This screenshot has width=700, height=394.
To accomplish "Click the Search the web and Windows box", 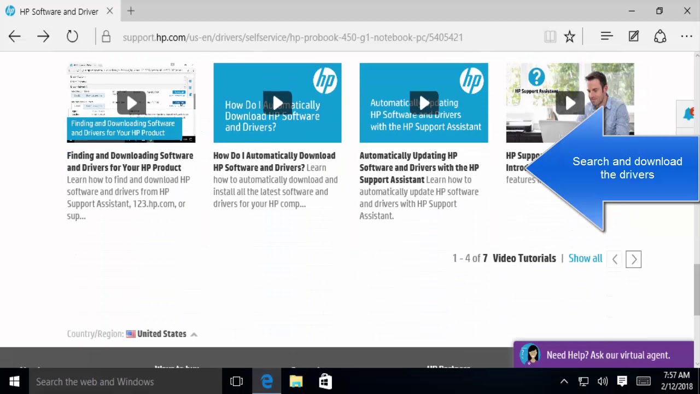I will (125, 381).
